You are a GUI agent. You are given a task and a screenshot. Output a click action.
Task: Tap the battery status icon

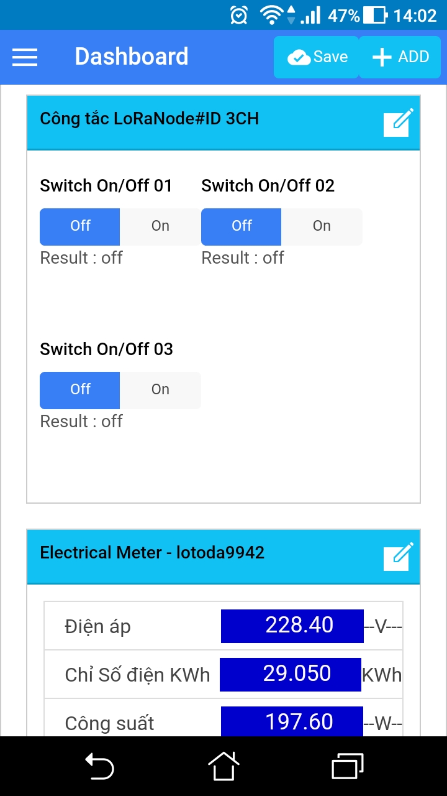click(375, 15)
